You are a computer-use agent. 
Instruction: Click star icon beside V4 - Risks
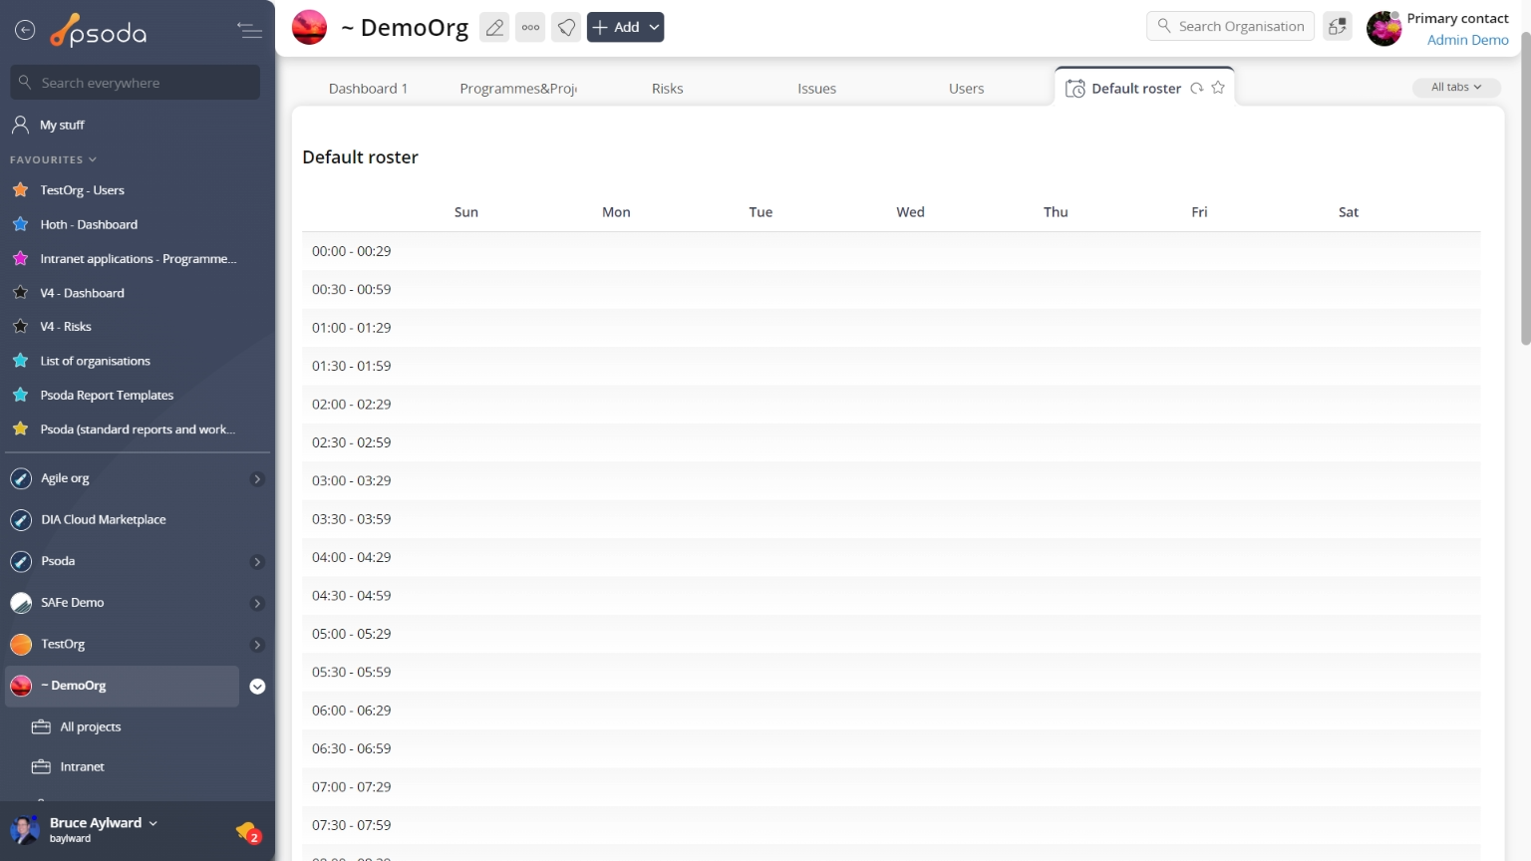(20, 326)
